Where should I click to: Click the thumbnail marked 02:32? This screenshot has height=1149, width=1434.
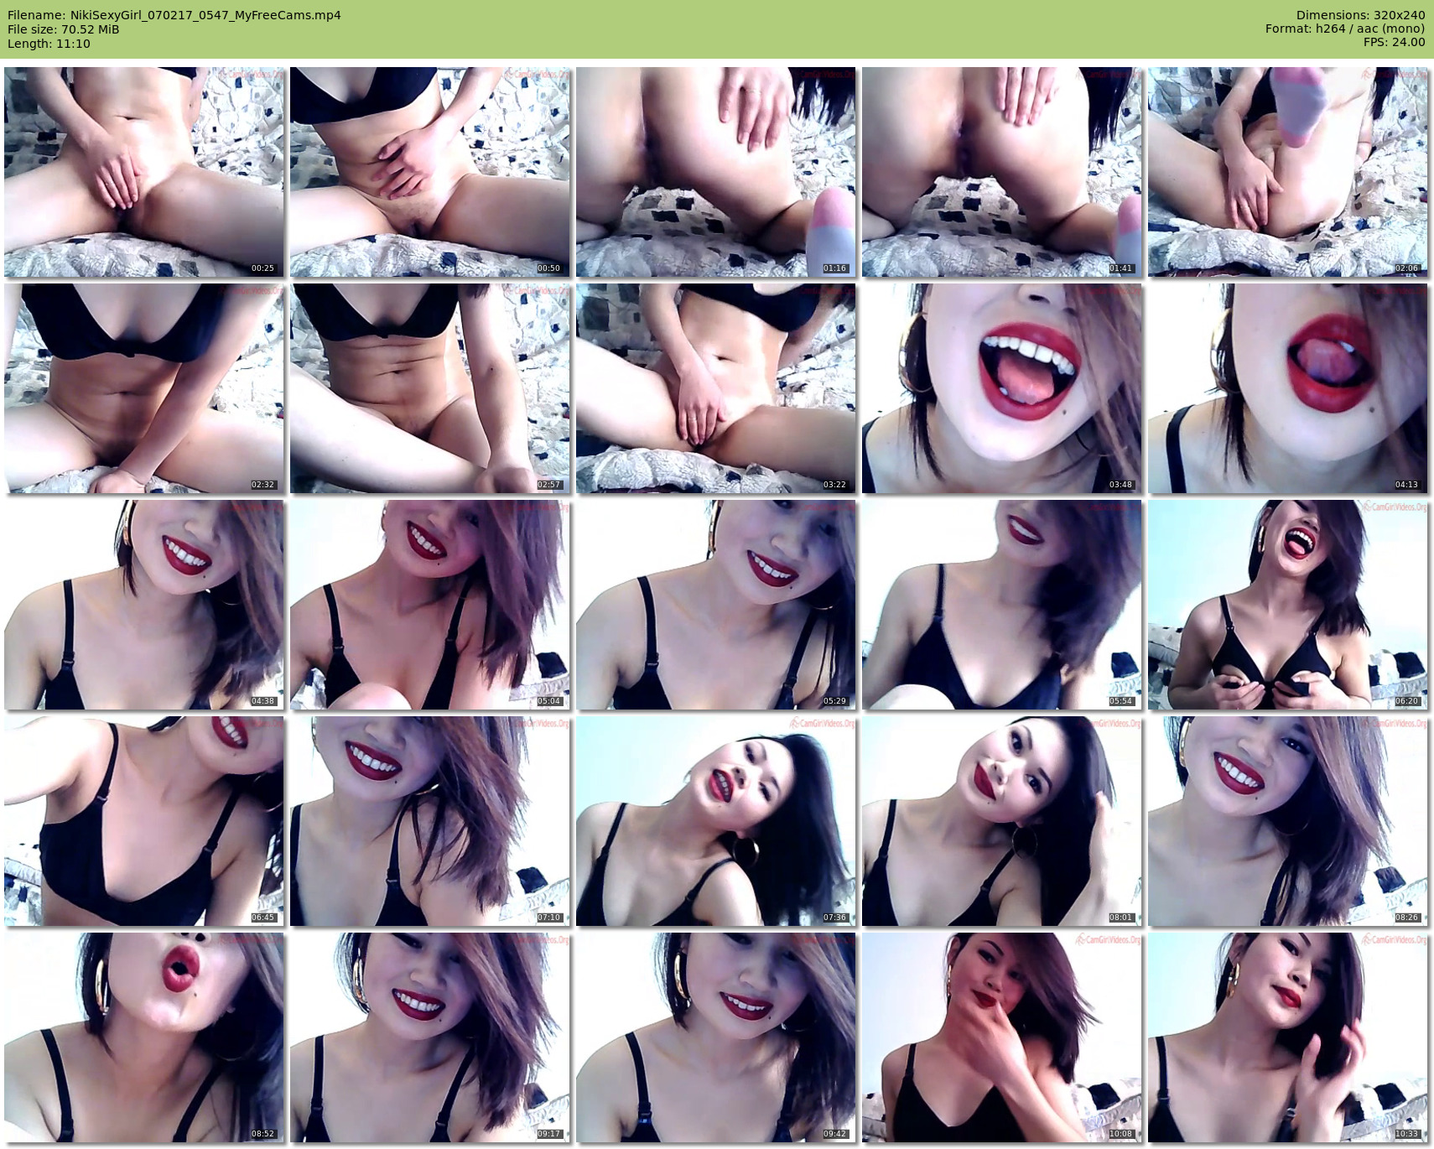144,388
